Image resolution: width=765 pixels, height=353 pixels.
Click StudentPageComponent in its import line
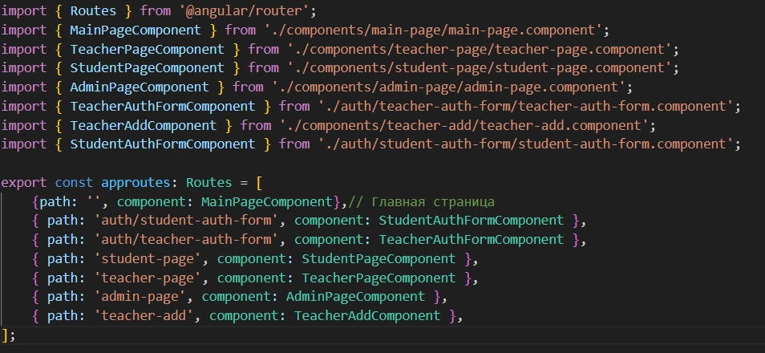point(147,68)
